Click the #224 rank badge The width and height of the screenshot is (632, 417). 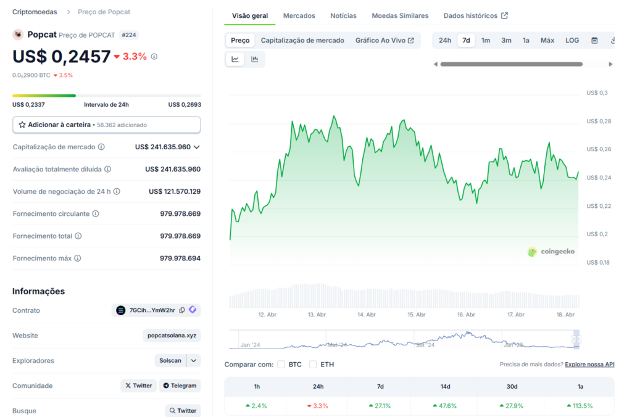[129, 35]
